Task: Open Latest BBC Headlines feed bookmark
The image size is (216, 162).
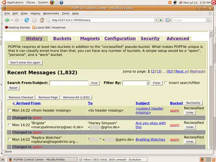Action: [49, 27]
